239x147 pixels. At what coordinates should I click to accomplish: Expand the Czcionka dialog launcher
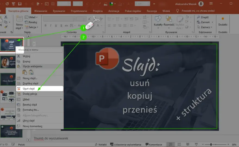coord(103,32)
